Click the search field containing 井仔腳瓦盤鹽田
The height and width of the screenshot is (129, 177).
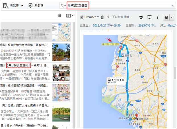coord(118,5)
